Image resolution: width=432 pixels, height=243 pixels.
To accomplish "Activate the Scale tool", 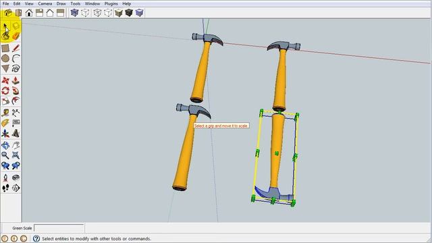I will (5, 101).
